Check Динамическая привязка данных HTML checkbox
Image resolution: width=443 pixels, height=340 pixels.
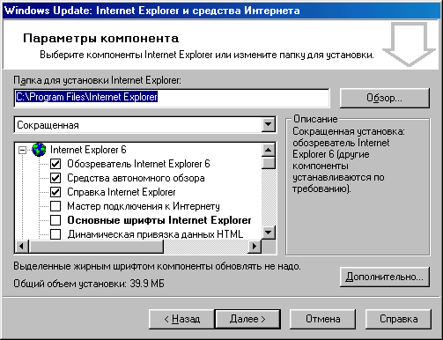click(55, 234)
